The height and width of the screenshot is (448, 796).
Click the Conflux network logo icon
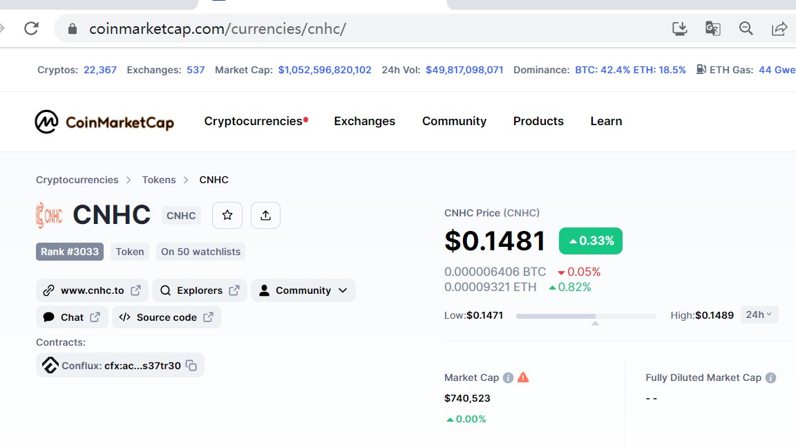point(50,365)
